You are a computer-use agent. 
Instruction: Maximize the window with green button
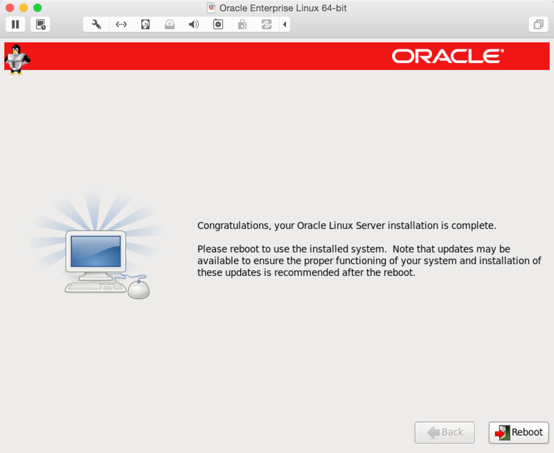pyautogui.click(x=37, y=8)
